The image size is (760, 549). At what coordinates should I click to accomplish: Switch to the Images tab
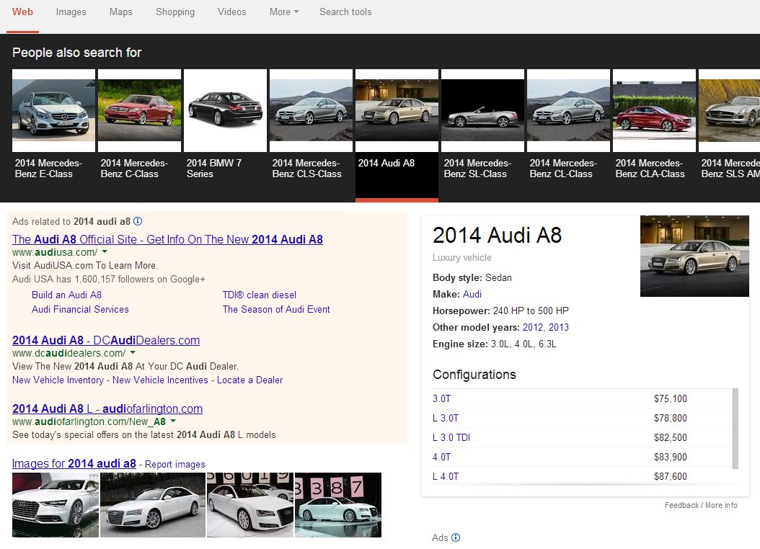click(x=71, y=12)
